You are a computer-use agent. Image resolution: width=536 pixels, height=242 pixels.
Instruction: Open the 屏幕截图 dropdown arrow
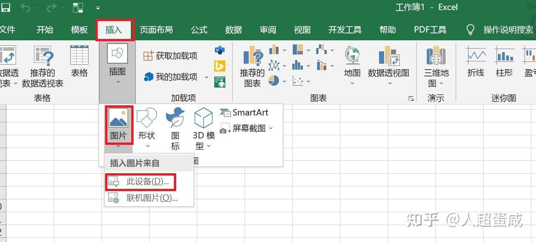click(271, 128)
